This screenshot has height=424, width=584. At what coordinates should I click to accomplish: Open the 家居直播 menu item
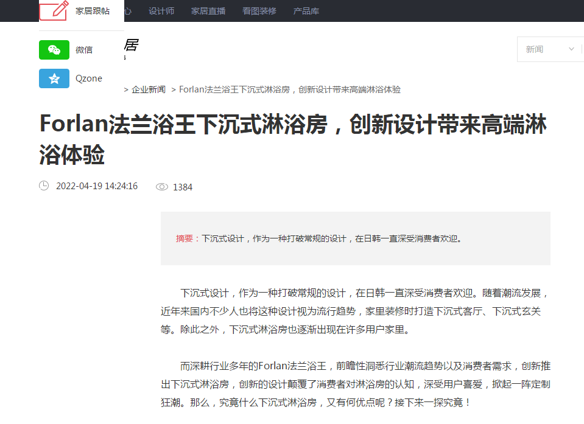point(208,11)
